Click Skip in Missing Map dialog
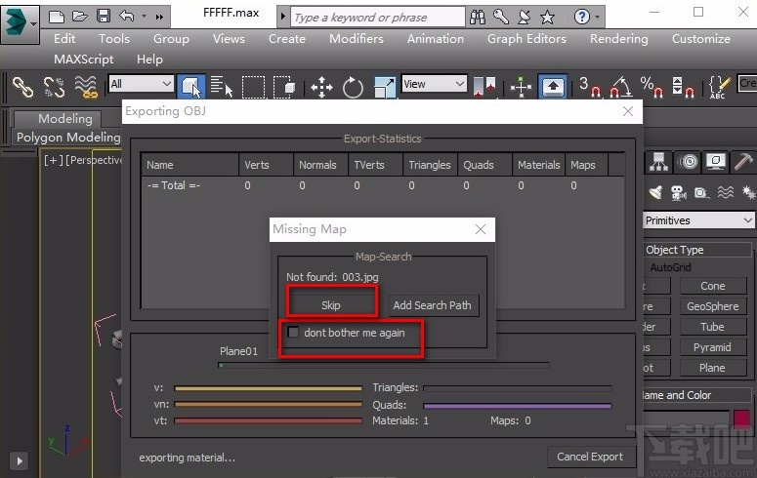 (x=331, y=305)
